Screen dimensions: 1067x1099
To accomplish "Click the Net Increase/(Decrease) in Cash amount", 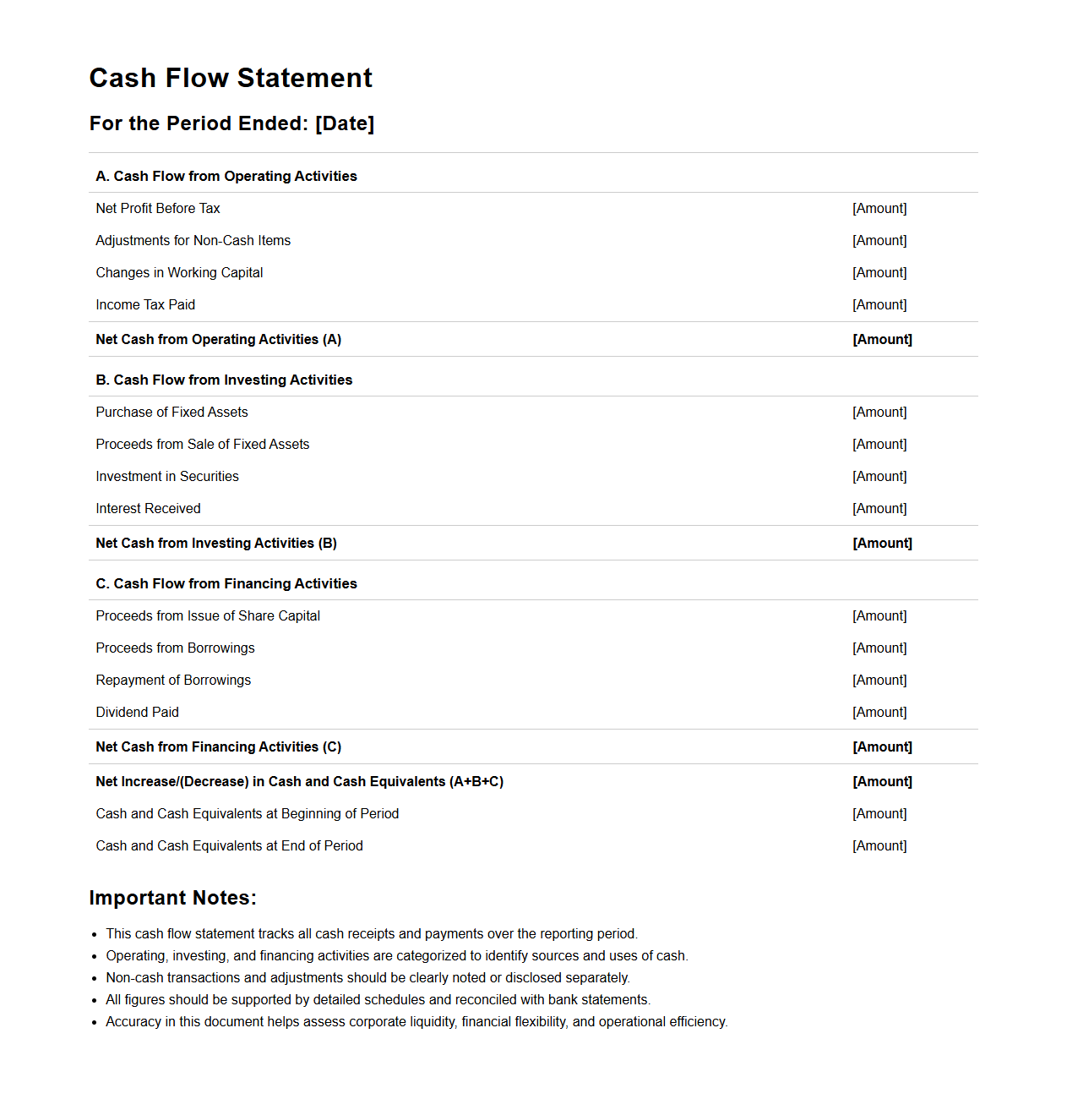I will 882,781.
